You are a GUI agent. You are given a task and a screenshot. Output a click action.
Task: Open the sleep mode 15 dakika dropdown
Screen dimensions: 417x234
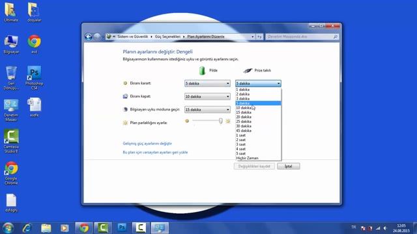coord(207,110)
